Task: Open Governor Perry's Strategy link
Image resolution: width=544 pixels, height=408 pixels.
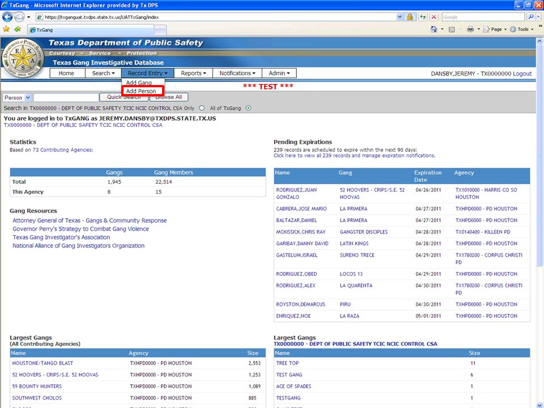Action: click(80, 229)
